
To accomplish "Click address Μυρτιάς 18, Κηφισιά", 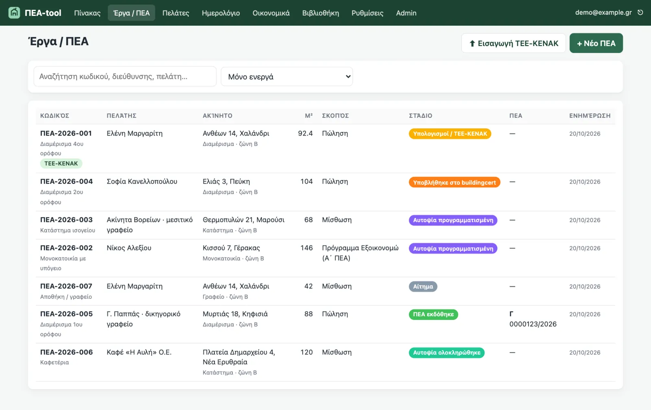I will 235,314.
